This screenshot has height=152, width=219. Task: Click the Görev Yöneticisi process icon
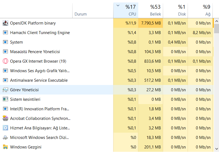pyautogui.click(x=5, y=90)
